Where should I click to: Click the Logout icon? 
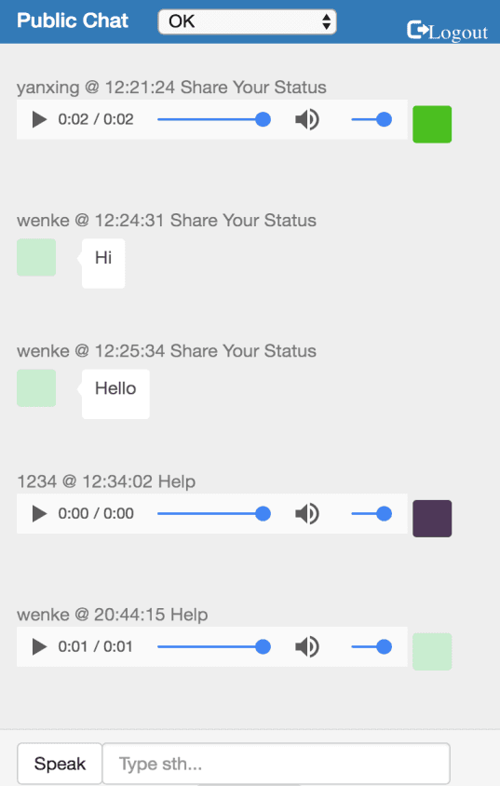pyautogui.click(x=416, y=30)
